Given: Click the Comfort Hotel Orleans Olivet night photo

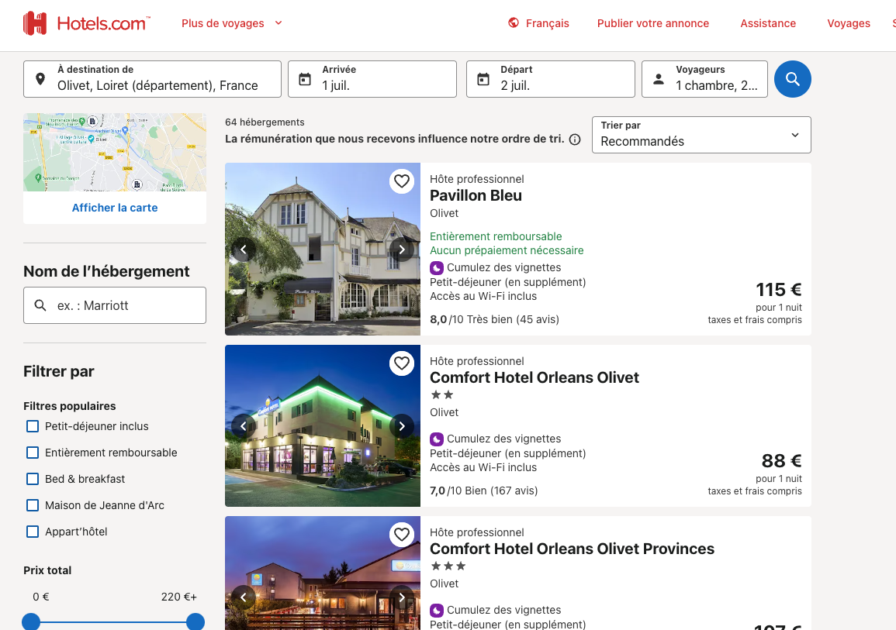Looking at the screenshot, I should point(323,425).
